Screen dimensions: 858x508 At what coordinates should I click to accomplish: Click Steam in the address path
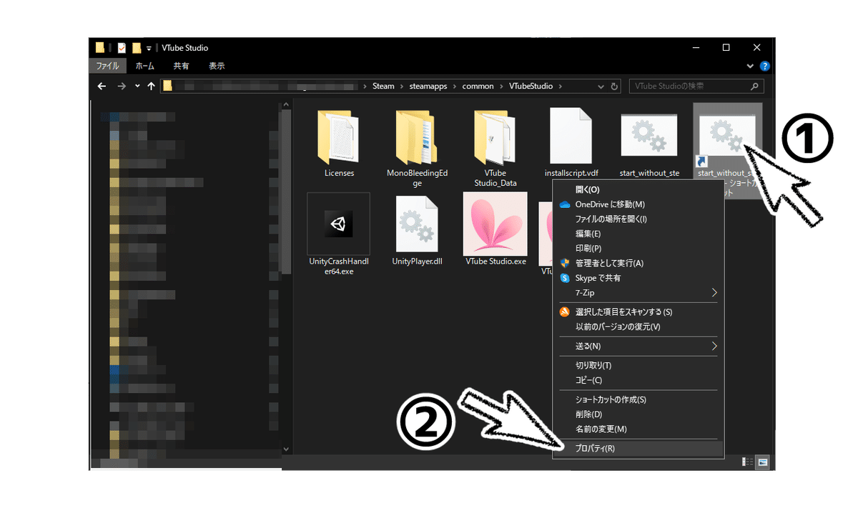click(383, 86)
